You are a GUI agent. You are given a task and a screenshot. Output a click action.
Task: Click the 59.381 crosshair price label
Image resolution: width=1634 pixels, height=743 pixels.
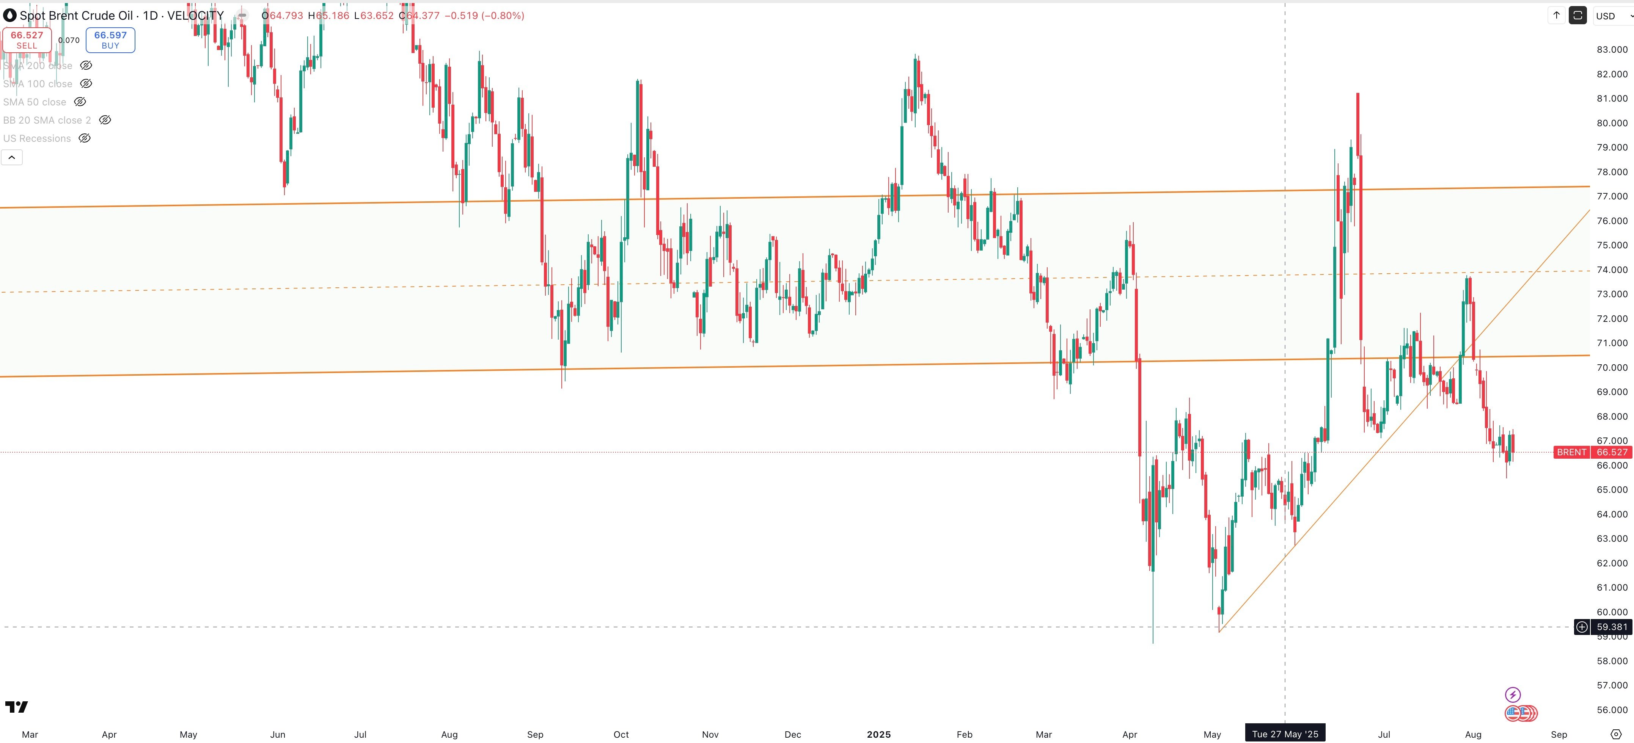1612,627
